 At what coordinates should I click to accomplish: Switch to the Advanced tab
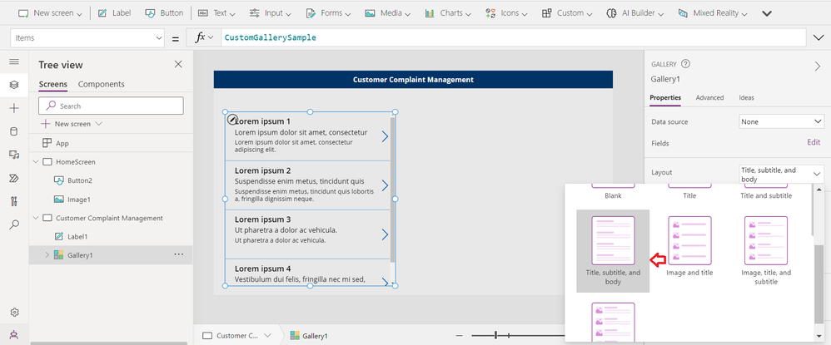(x=709, y=97)
